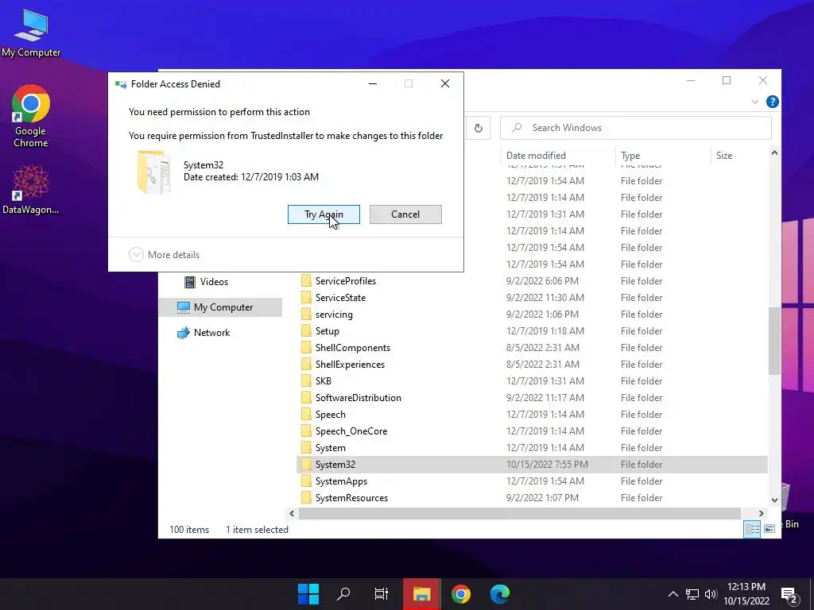The height and width of the screenshot is (610, 814).
Task: Open My Computer desktop icon
Action: (x=31, y=33)
